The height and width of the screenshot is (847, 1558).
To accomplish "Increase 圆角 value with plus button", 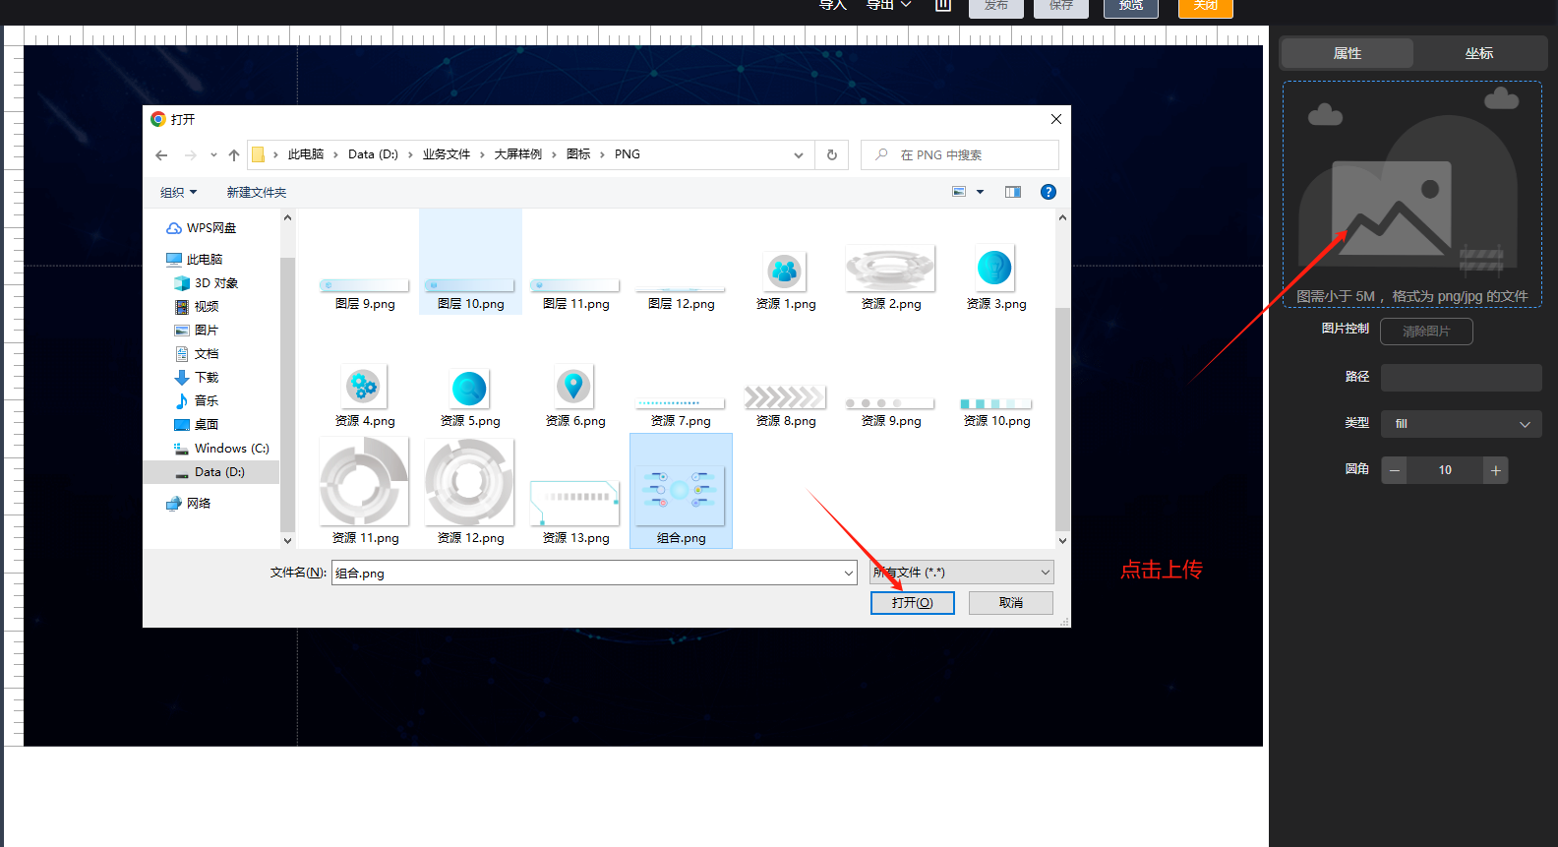I will tap(1495, 470).
